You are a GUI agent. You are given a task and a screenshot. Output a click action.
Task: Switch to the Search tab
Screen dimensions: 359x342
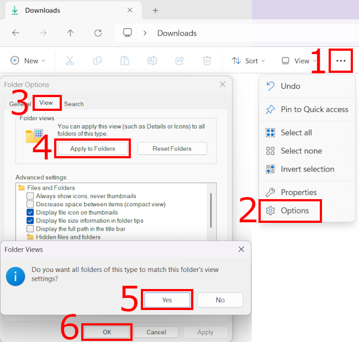(x=73, y=104)
